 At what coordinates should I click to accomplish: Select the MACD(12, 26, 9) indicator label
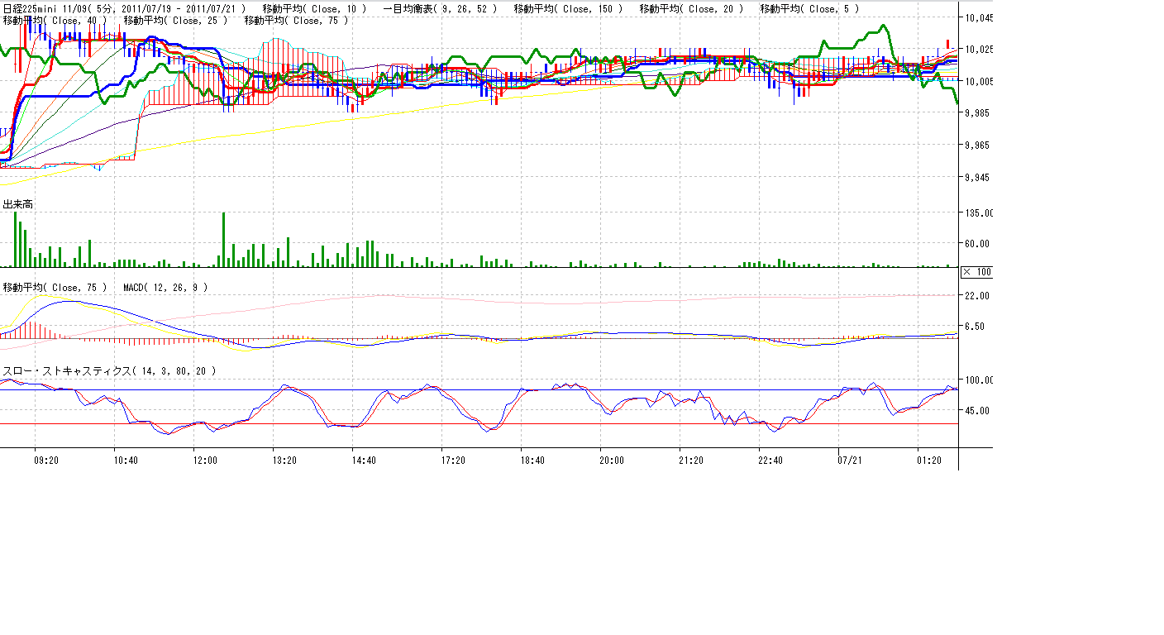pyautogui.click(x=165, y=287)
